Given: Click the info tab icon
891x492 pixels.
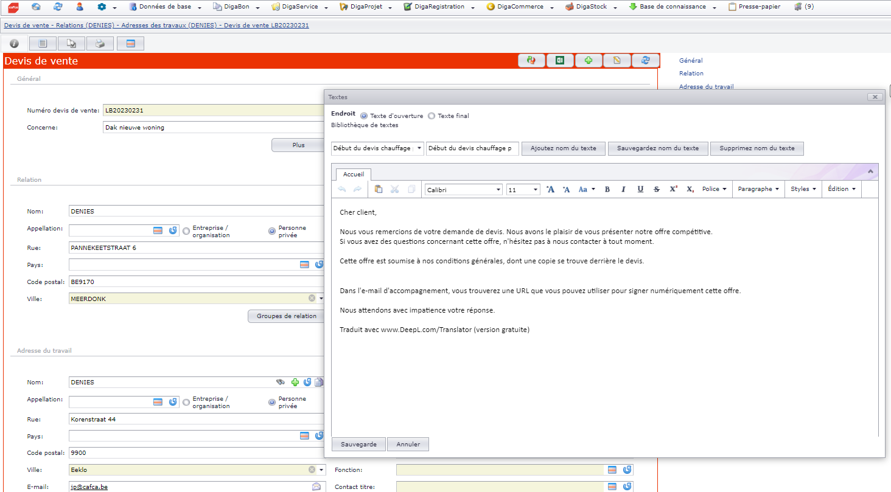Looking at the screenshot, I should 14,43.
